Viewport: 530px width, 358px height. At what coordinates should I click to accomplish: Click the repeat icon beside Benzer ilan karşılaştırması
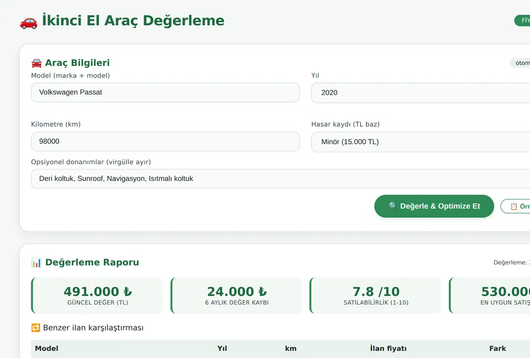[36, 328]
